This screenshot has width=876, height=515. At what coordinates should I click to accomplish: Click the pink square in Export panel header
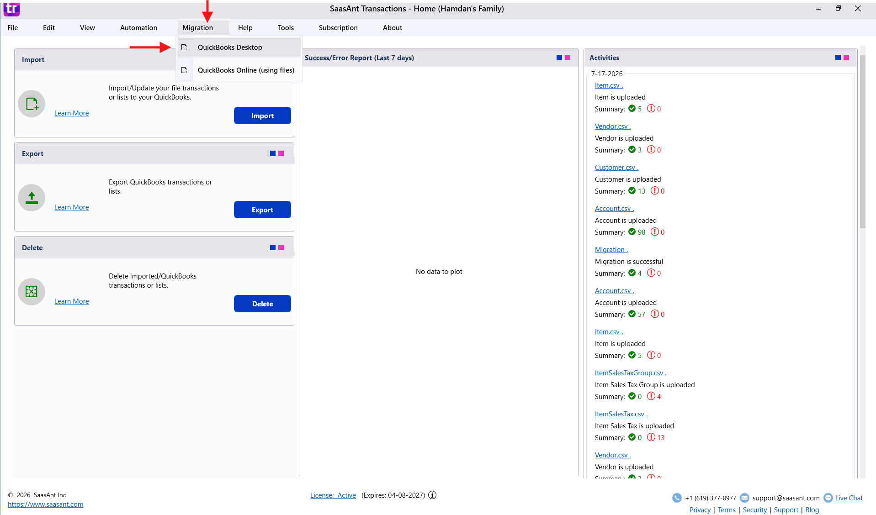(281, 153)
